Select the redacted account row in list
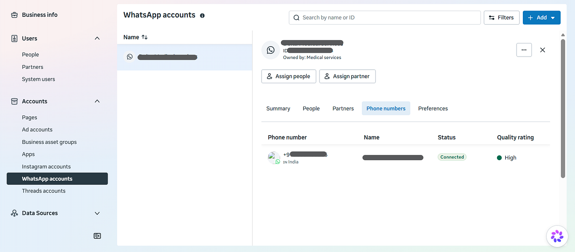The image size is (575, 252). (184, 57)
